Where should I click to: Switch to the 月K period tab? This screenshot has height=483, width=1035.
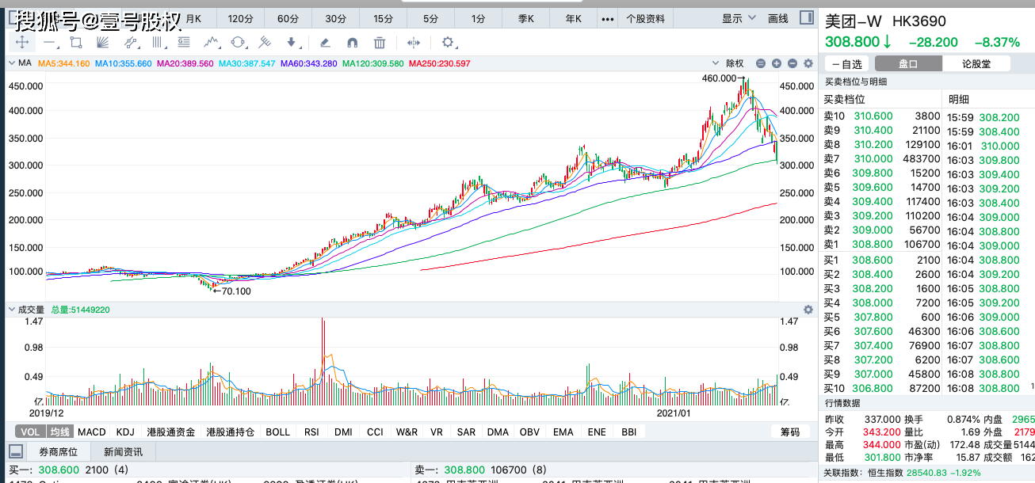(193, 18)
